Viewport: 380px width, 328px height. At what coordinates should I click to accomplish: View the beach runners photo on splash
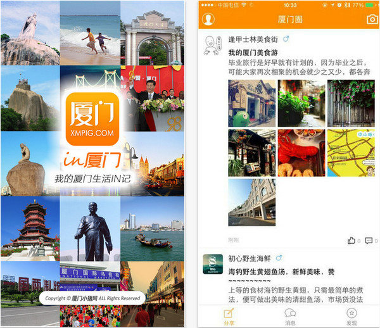pyautogui.click(x=90, y=33)
